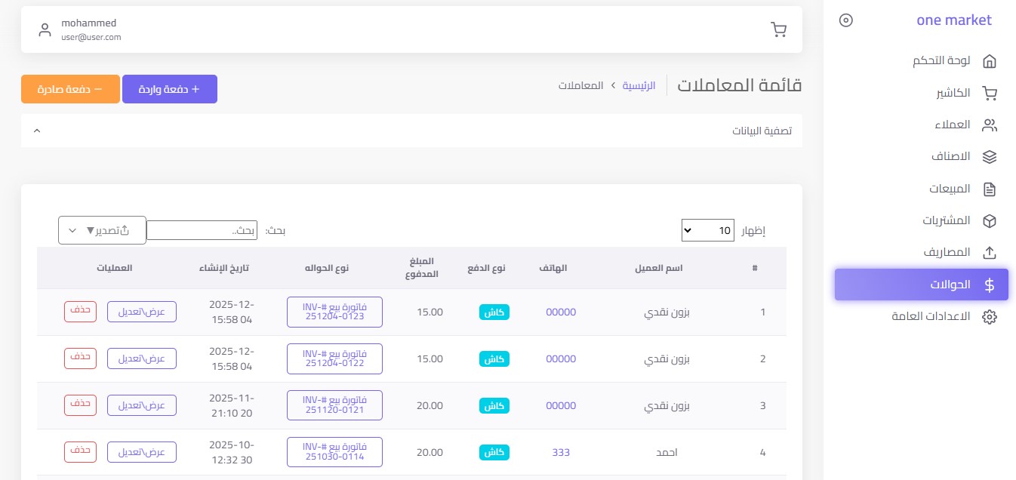
Task: Click the circular sidebar toggle icon at top
Action: coord(846,20)
